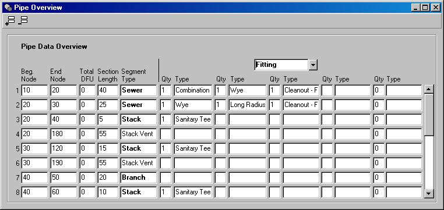Click the add pipe row icon

click(10, 21)
